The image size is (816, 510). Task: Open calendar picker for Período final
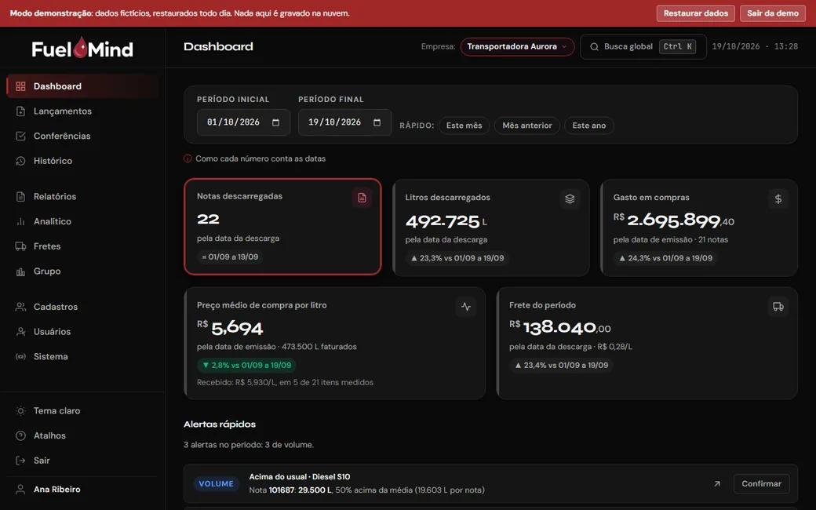pyautogui.click(x=377, y=123)
